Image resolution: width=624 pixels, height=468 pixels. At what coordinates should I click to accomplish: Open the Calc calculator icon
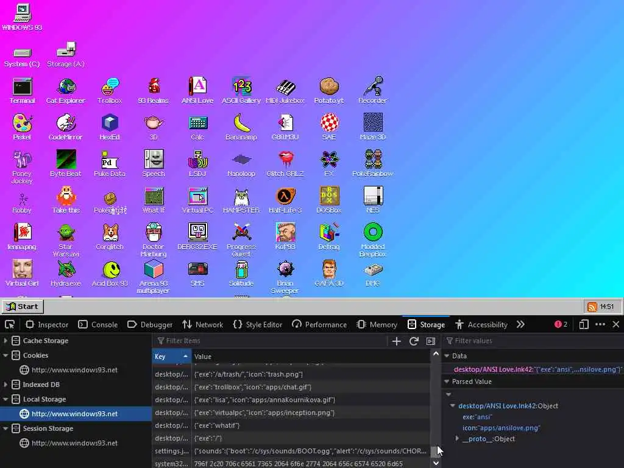click(197, 127)
